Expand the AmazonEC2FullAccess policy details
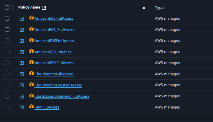The height and width of the screenshot is (122, 213). point(22,19)
